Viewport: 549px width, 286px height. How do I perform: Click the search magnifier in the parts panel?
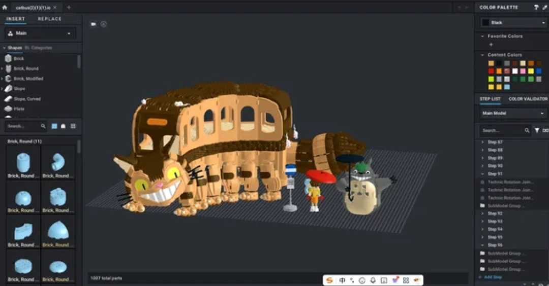click(x=43, y=126)
